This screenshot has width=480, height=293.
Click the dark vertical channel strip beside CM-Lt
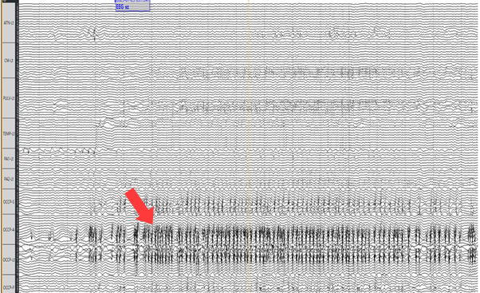point(18,61)
